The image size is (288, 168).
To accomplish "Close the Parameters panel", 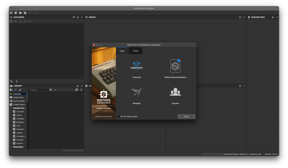I will [277, 17].
